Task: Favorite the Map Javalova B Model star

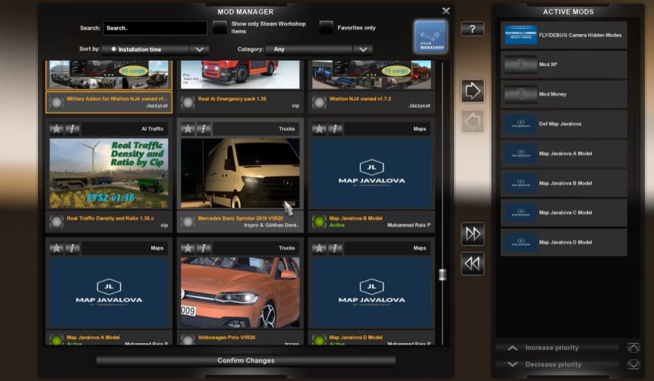Action: pyautogui.click(x=319, y=129)
